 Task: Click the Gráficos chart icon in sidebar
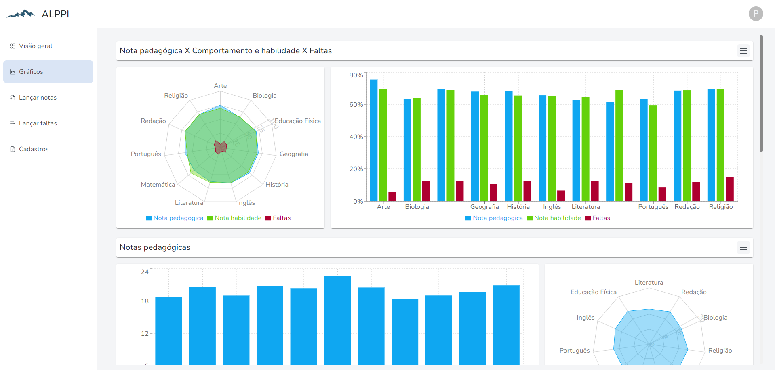[13, 72]
